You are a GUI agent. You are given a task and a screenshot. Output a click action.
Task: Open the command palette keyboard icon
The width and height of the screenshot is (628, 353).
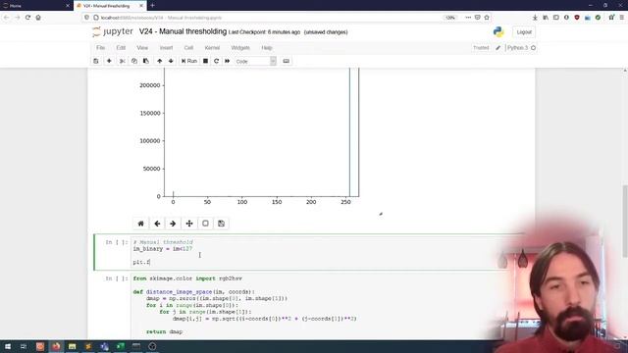[x=286, y=61]
